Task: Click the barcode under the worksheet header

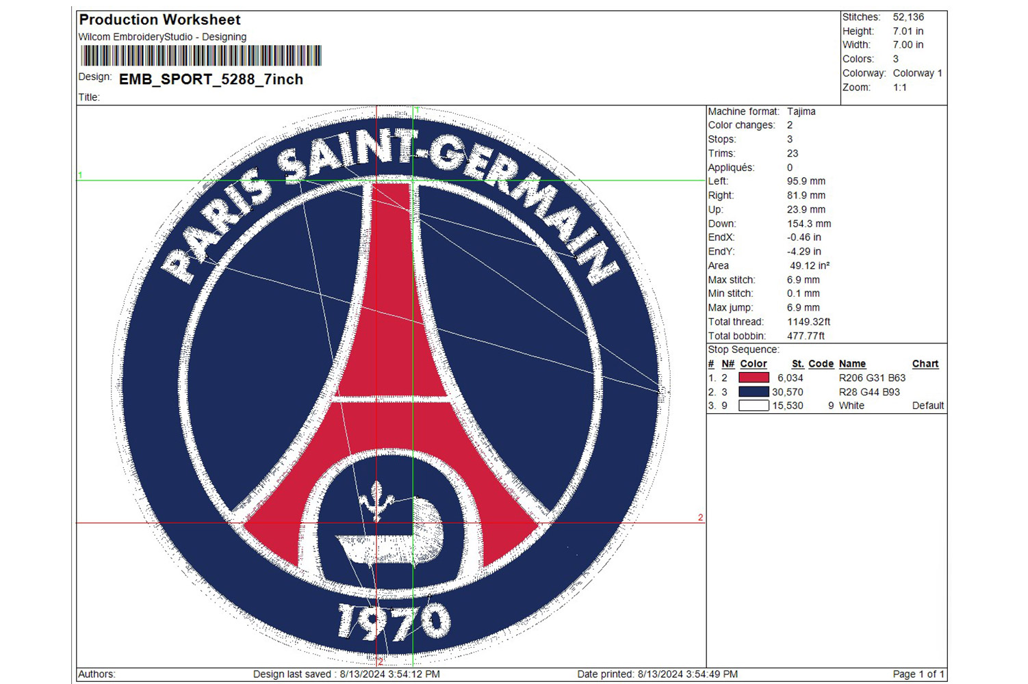Action: (x=201, y=55)
